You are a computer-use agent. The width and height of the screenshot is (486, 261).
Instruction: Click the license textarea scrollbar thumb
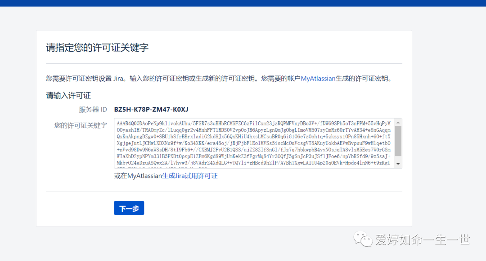[398, 141]
